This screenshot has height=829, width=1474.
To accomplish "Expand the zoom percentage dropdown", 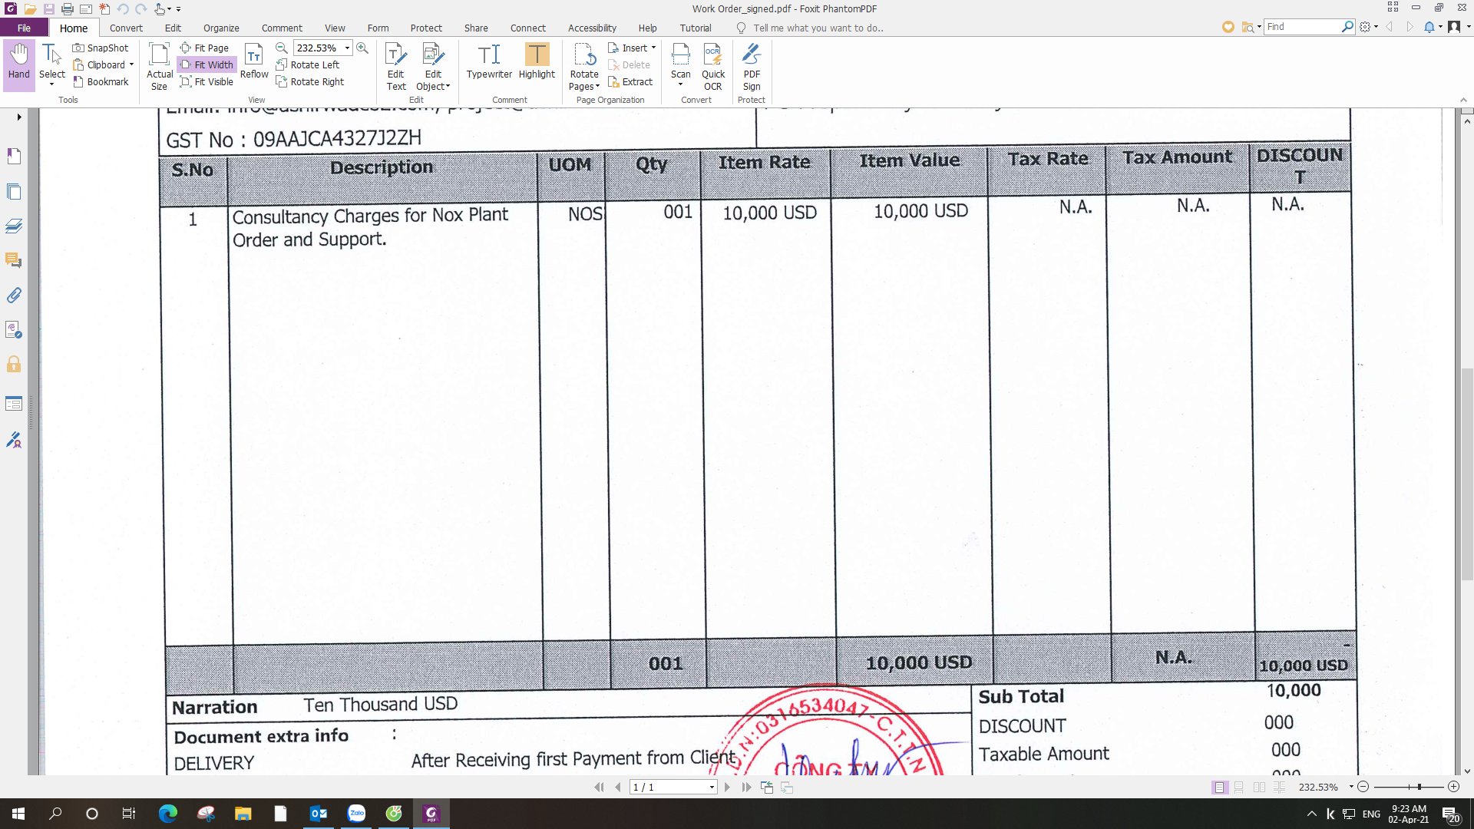I will tap(347, 48).
